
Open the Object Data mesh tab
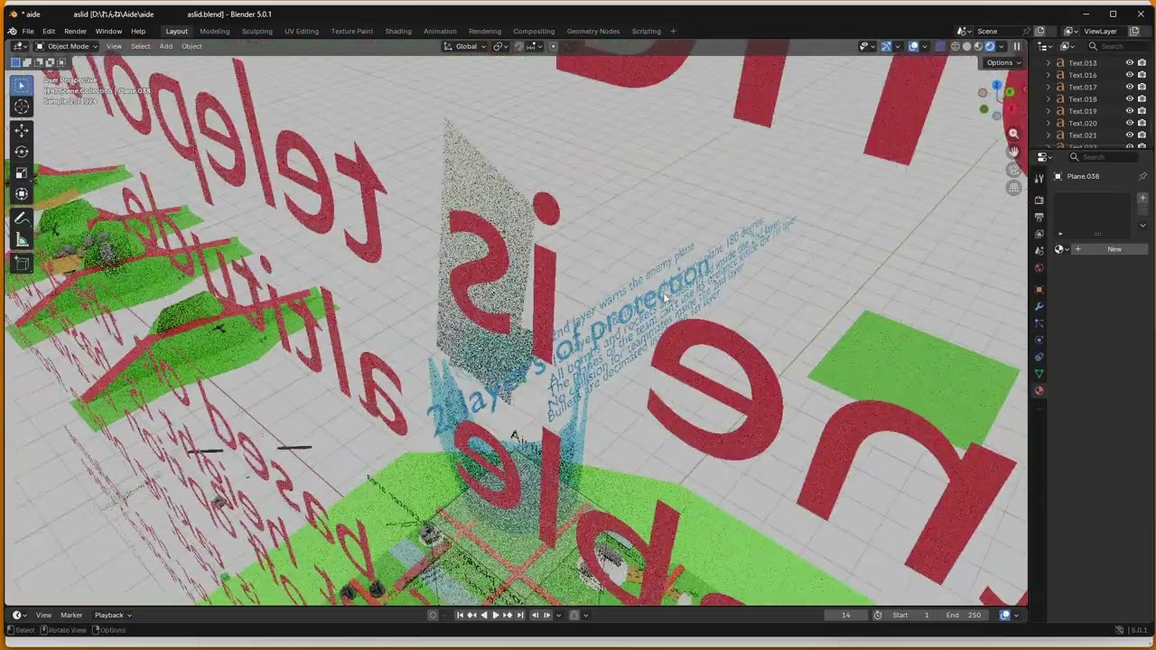pos(1039,374)
